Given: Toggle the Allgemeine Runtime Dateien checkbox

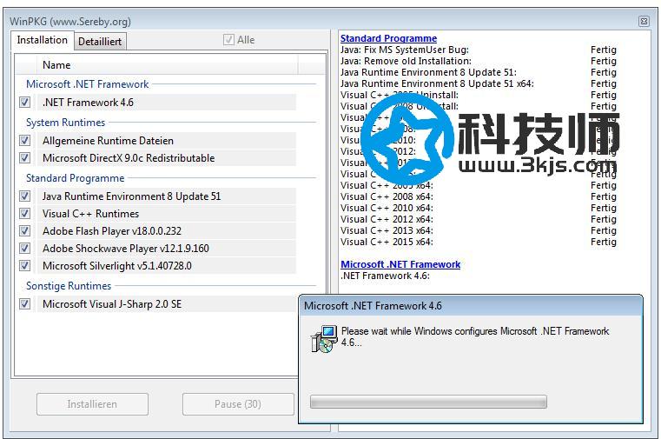Looking at the screenshot, I should click(x=25, y=141).
